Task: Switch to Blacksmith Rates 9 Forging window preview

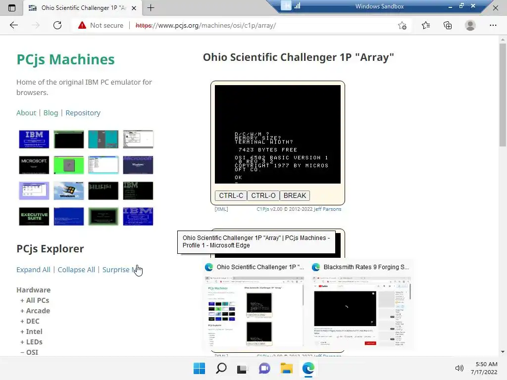Action: pyautogui.click(x=361, y=305)
